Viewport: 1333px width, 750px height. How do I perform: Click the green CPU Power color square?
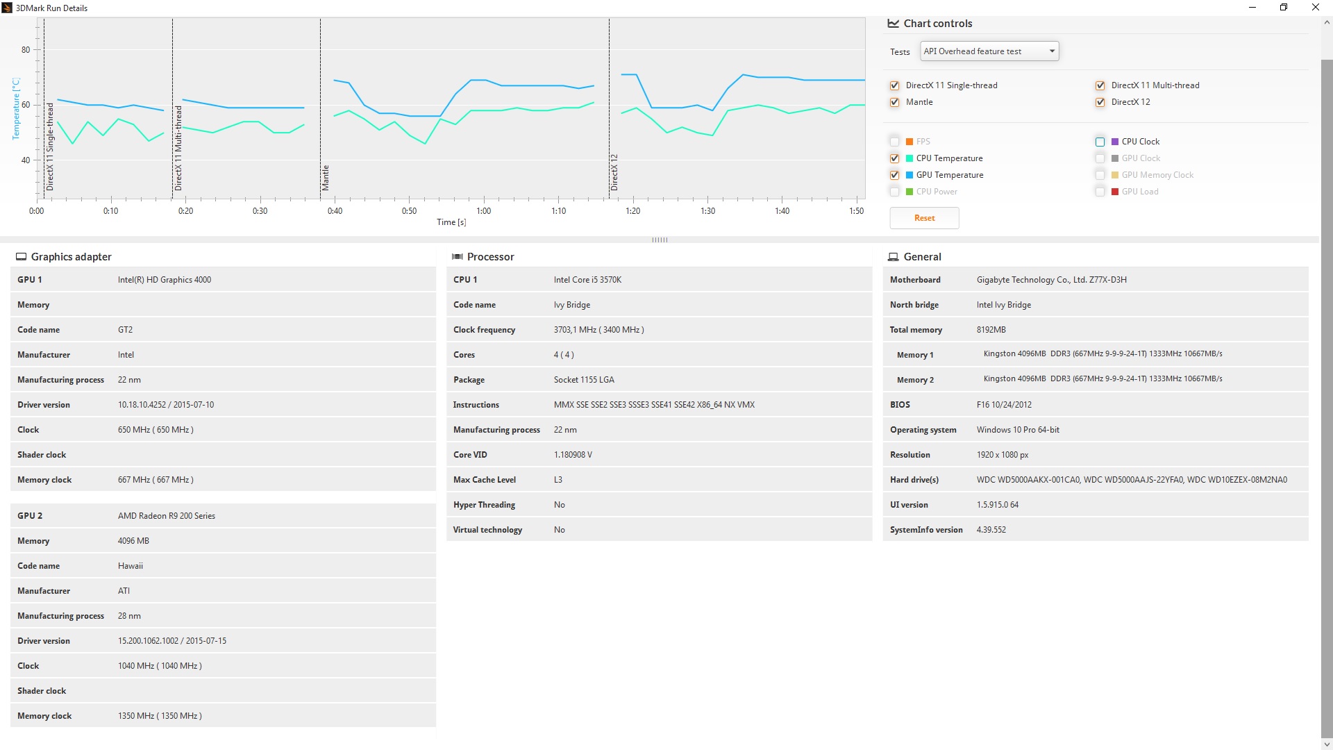909,192
